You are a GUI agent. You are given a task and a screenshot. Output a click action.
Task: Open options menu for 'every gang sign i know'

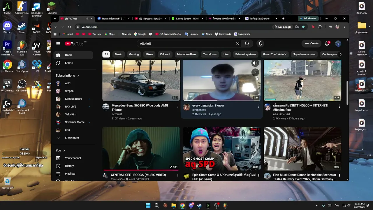pyautogui.click(x=258, y=106)
